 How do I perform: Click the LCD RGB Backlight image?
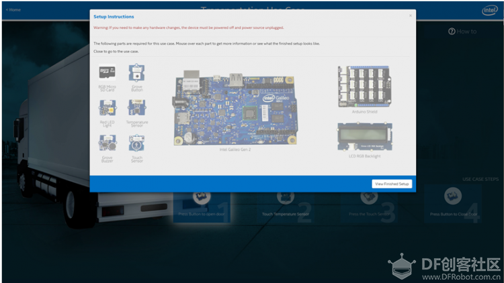(364, 136)
